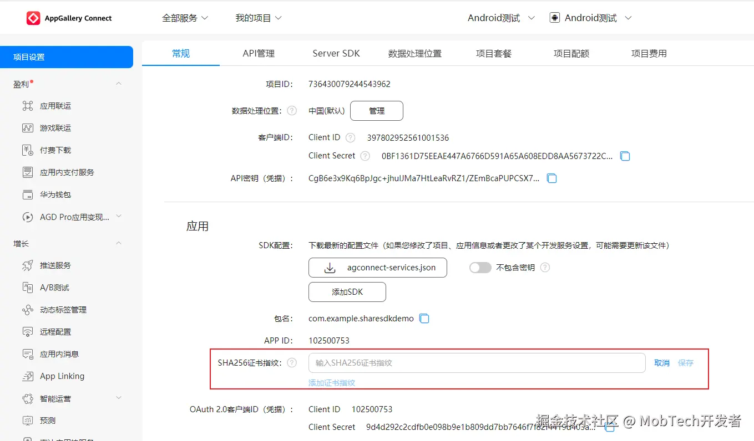
Task: Show help for 不包含密钥 option
Action: [x=545, y=268]
